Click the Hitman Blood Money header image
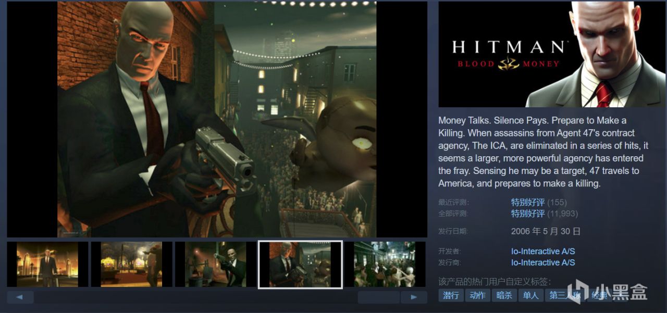Image resolution: width=667 pixels, height=313 pixels. [x=552, y=54]
